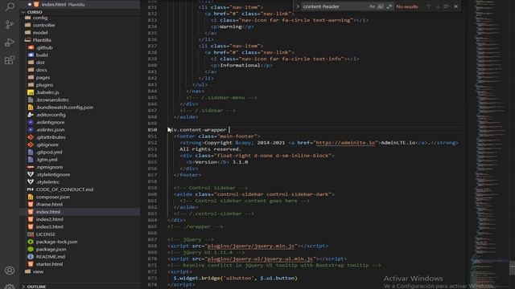Open the Run and Debug view
This screenshot has width=515, height=289.
point(10,43)
